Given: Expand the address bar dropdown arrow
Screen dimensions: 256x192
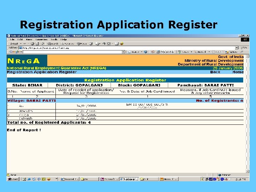Looking at the screenshot, I should click(x=237, y=48).
